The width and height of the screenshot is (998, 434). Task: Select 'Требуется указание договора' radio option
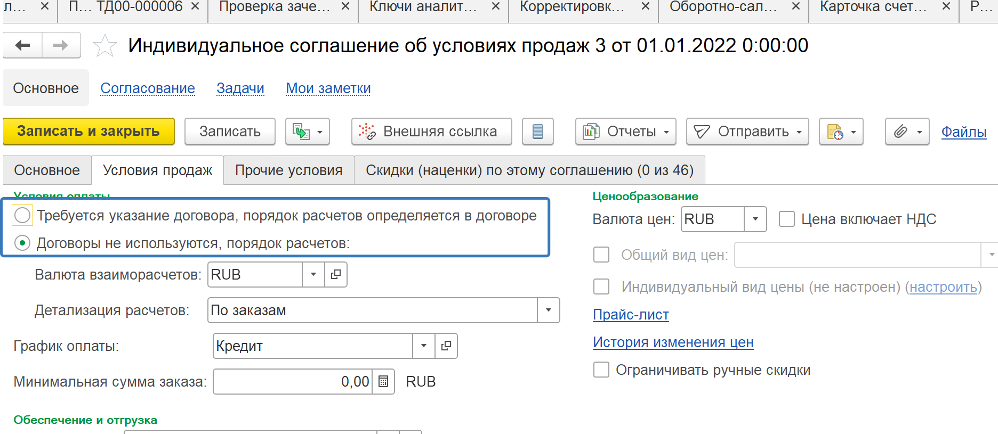(x=22, y=216)
